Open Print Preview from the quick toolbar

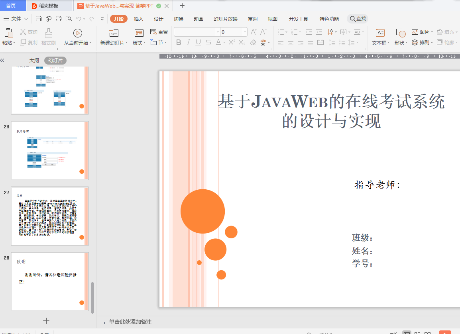tap(69, 19)
